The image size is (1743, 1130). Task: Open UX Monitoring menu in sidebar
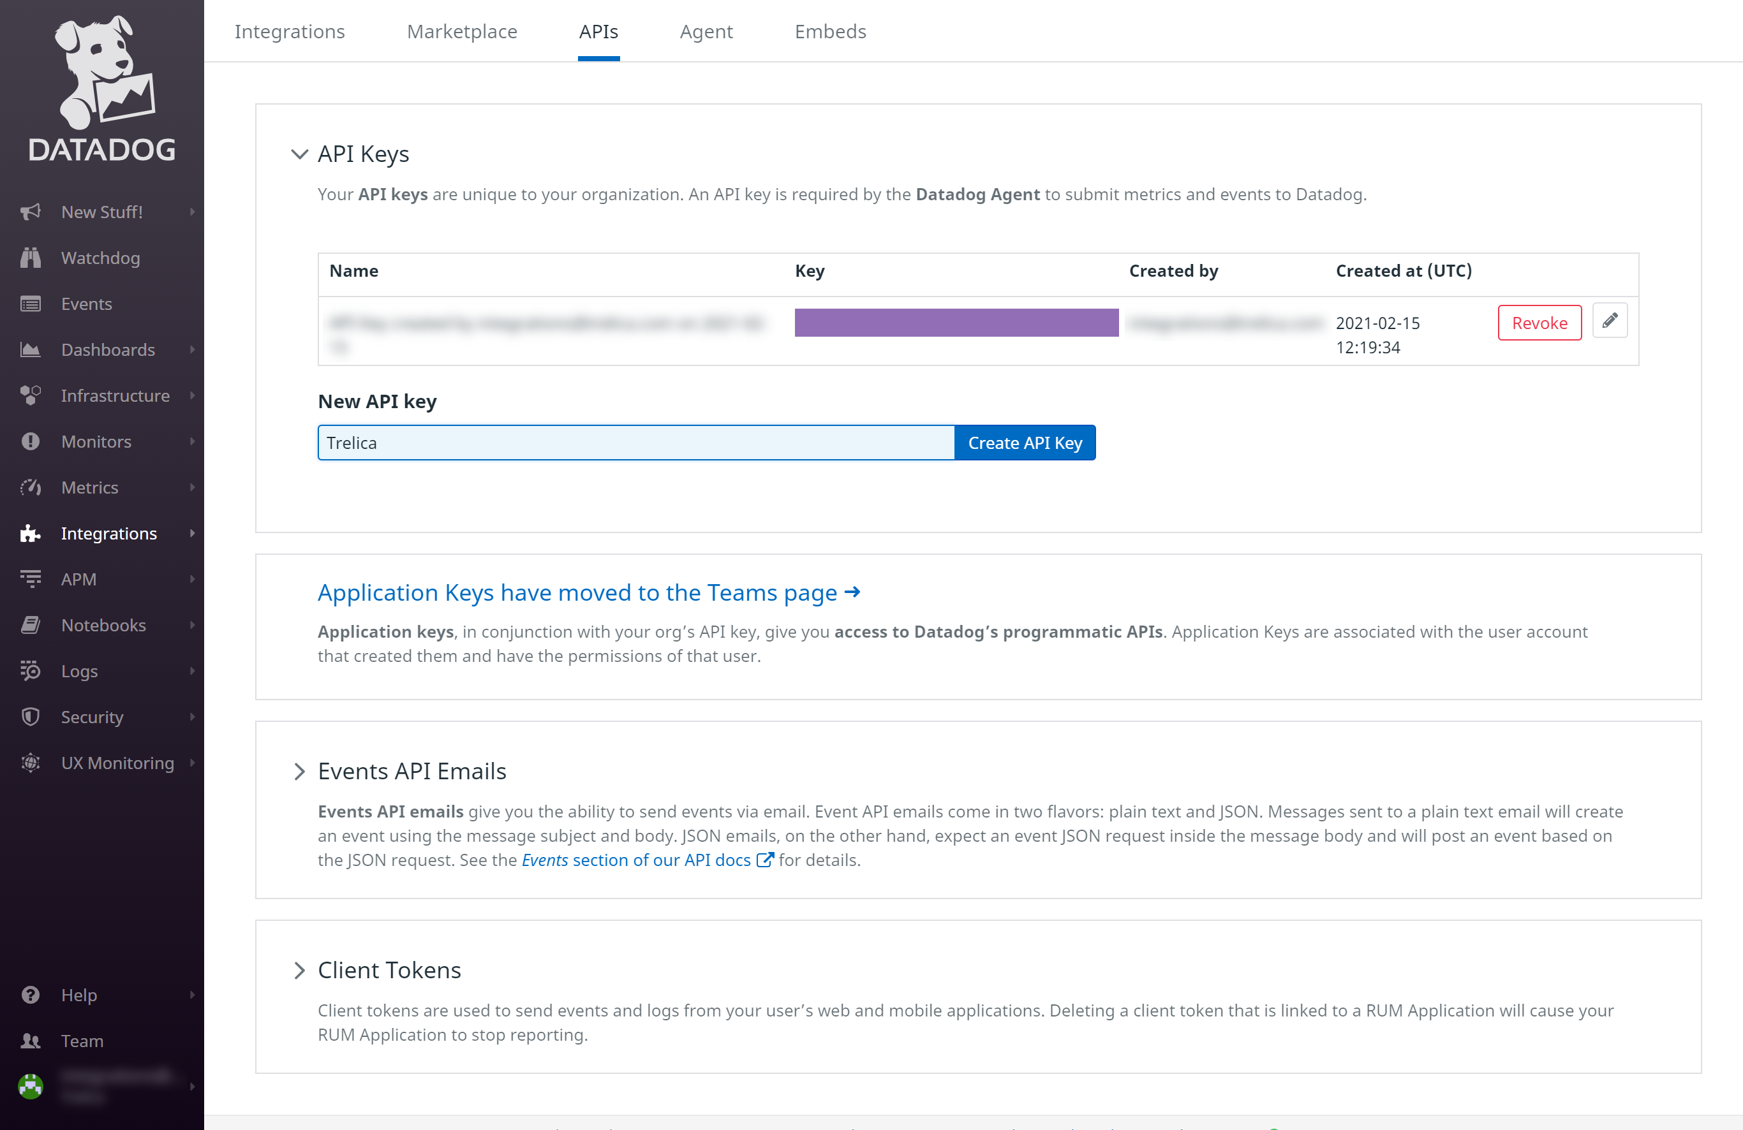pos(117,763)
